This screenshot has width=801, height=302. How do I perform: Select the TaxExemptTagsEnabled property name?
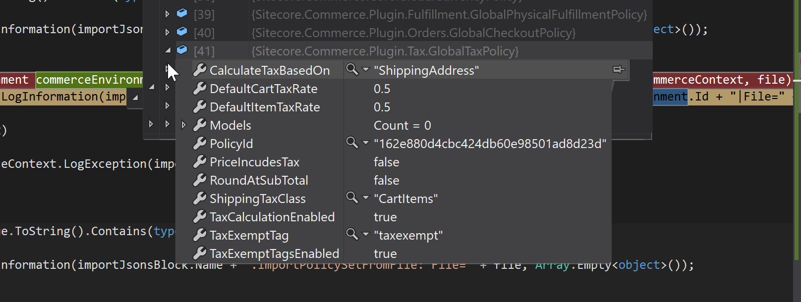click(x=274, y=253)
